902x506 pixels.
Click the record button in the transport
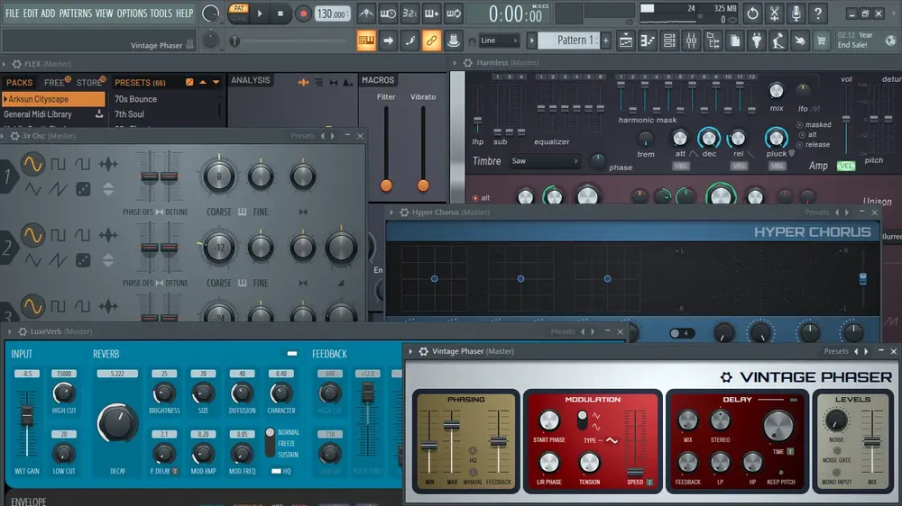click(x=302, y=14)
